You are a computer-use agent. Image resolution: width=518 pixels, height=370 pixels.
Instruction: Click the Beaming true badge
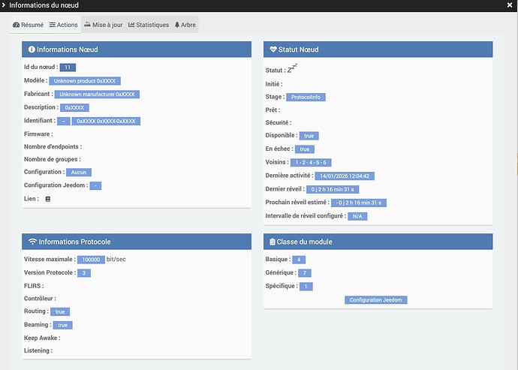[x=63, y=326]
